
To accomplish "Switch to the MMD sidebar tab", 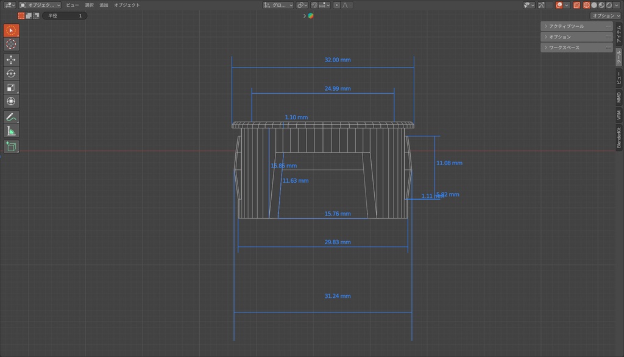I will coord(619,97).
